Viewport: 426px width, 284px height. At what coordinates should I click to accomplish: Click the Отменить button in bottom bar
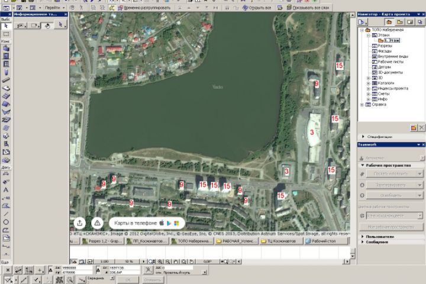(x=153, y=280)
